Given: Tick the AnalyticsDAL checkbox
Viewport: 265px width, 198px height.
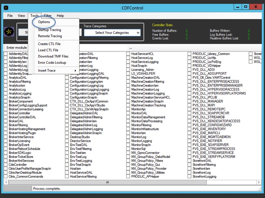Looking at the screenshot, I should coord(6,78).
